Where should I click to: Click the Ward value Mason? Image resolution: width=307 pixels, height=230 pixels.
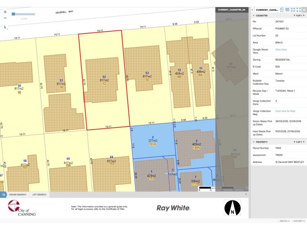point(279,74)
